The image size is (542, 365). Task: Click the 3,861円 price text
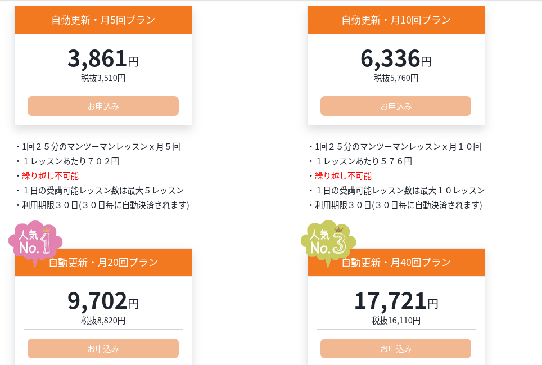[103, 58]
